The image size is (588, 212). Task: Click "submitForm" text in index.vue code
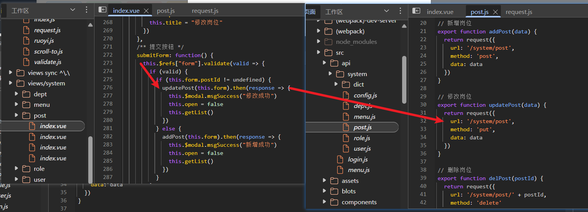153,55
